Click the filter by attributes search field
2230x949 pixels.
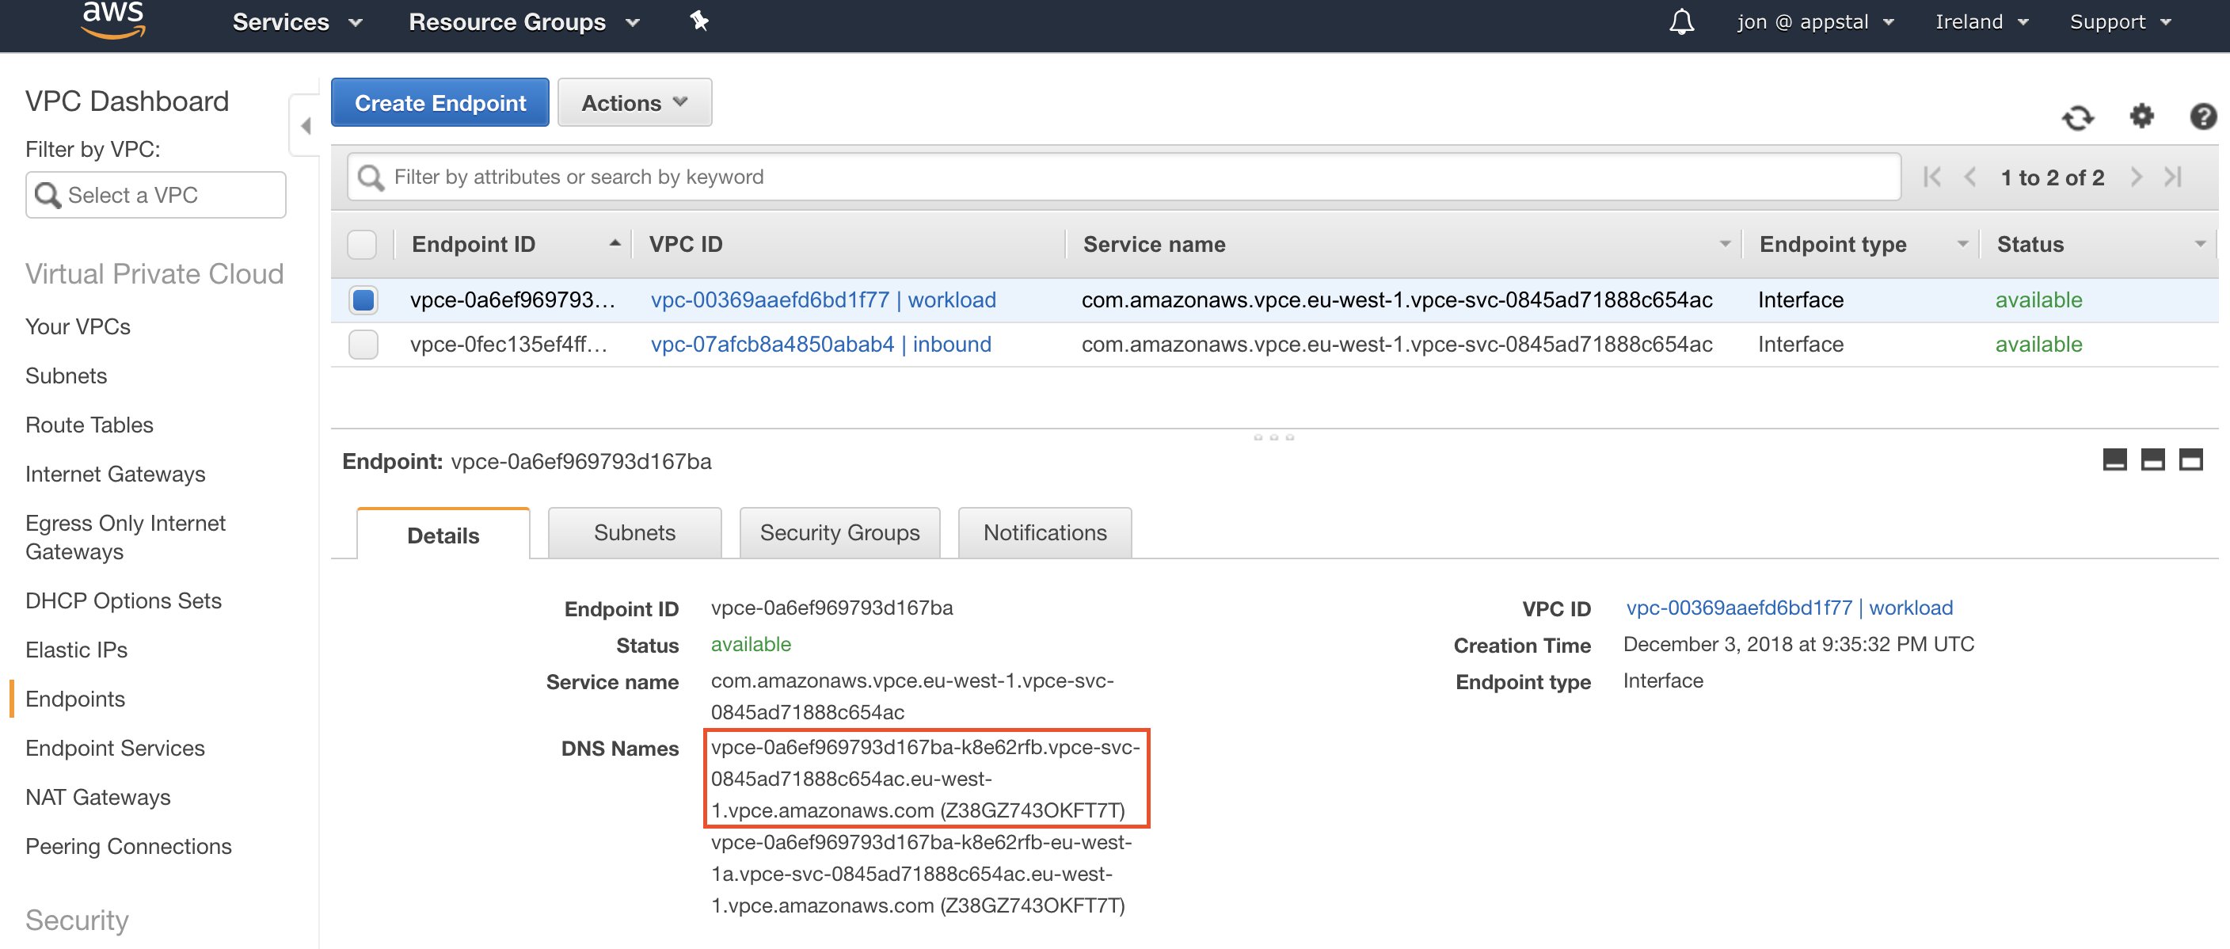tap(1125, 177)
